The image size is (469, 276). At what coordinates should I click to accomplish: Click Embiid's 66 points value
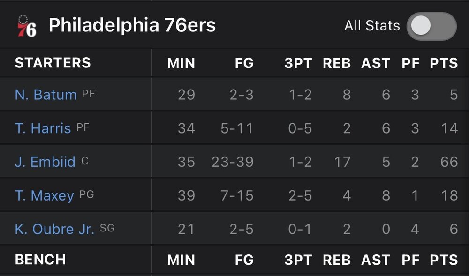(449, 162)
